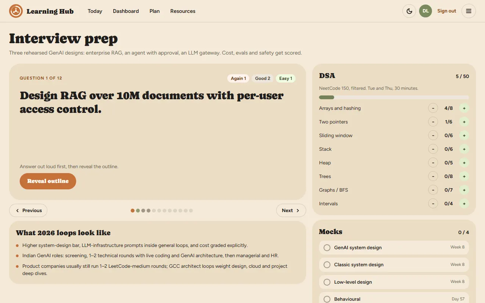This screenshot has width=485, height=303.
Task: Increase Trees count with plus
Action: (x=464, y=176)
